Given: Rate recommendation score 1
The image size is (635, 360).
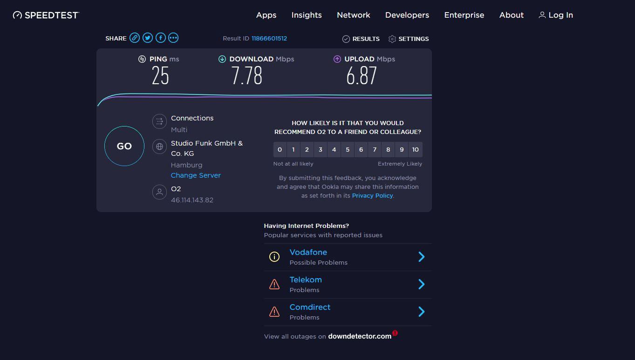Looking at the screenshot, I should click(293, 150).
